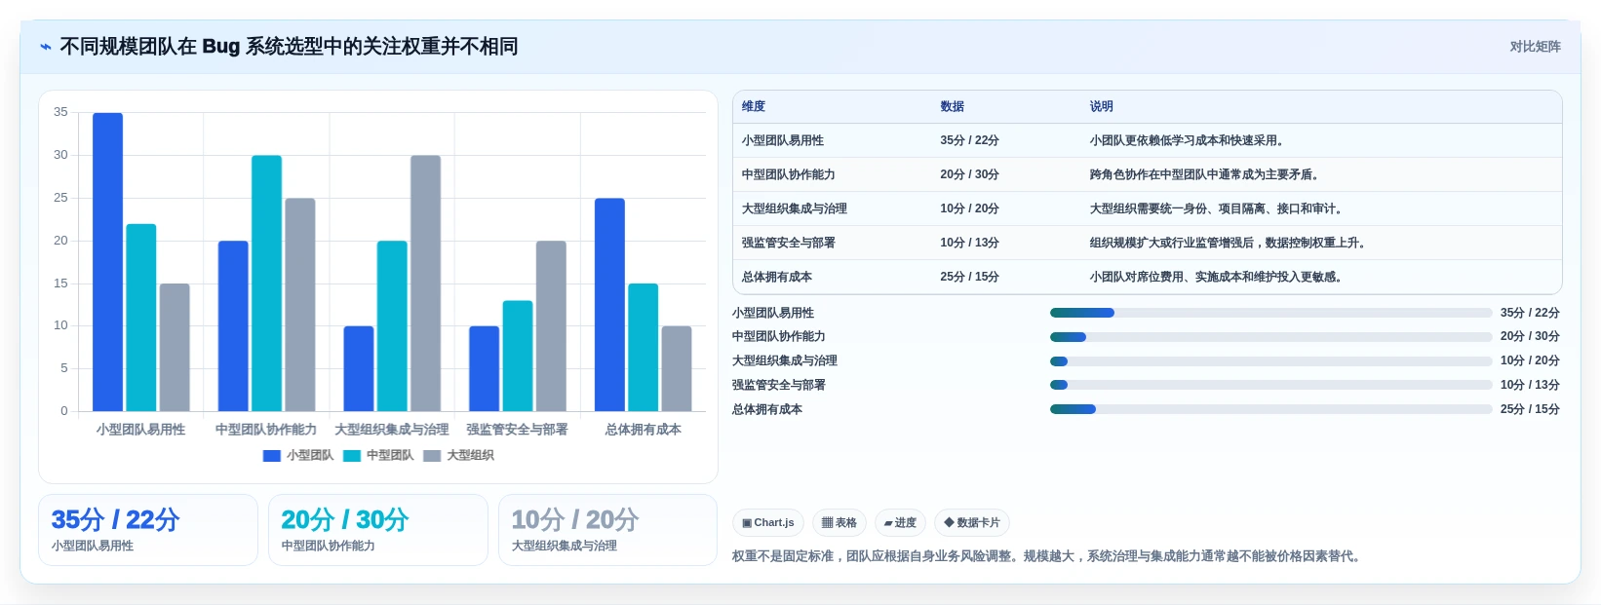Screen dimensions: 1601x605
Task: Click the 强监管安全与部署 progress bar
Action: (x=1270, y=385)
